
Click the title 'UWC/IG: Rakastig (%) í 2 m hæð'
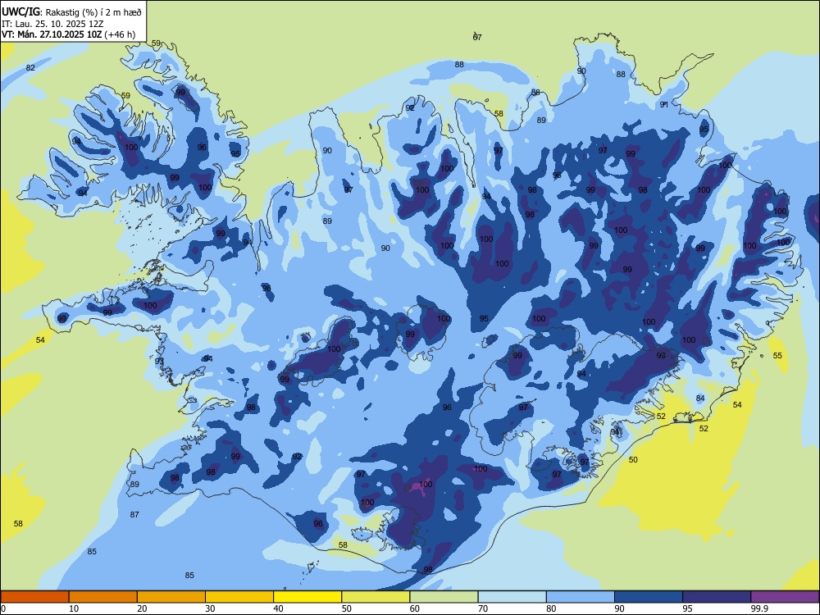[71, 11]
